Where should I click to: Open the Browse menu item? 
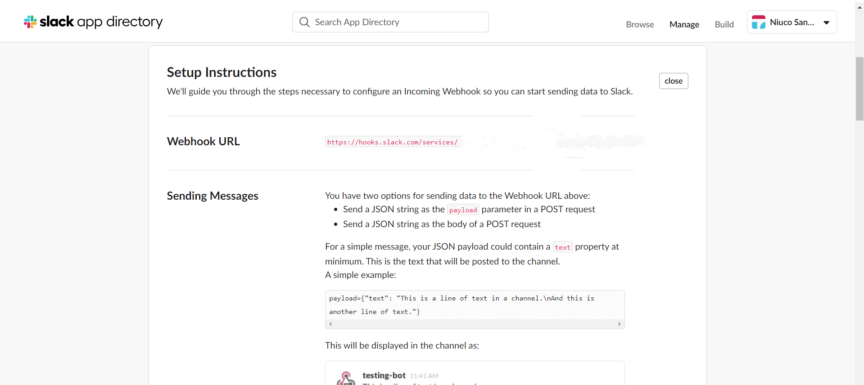[640, 24]
